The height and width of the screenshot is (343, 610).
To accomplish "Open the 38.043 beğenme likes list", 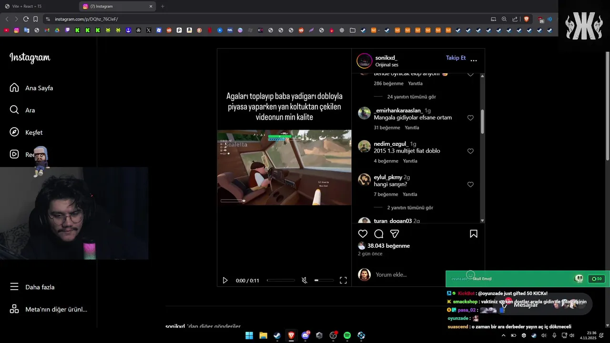I will click(x=388, y=246).
